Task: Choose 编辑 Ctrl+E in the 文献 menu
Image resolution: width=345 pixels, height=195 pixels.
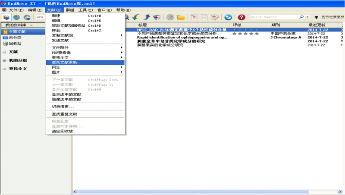Action: tap(85, 20)
